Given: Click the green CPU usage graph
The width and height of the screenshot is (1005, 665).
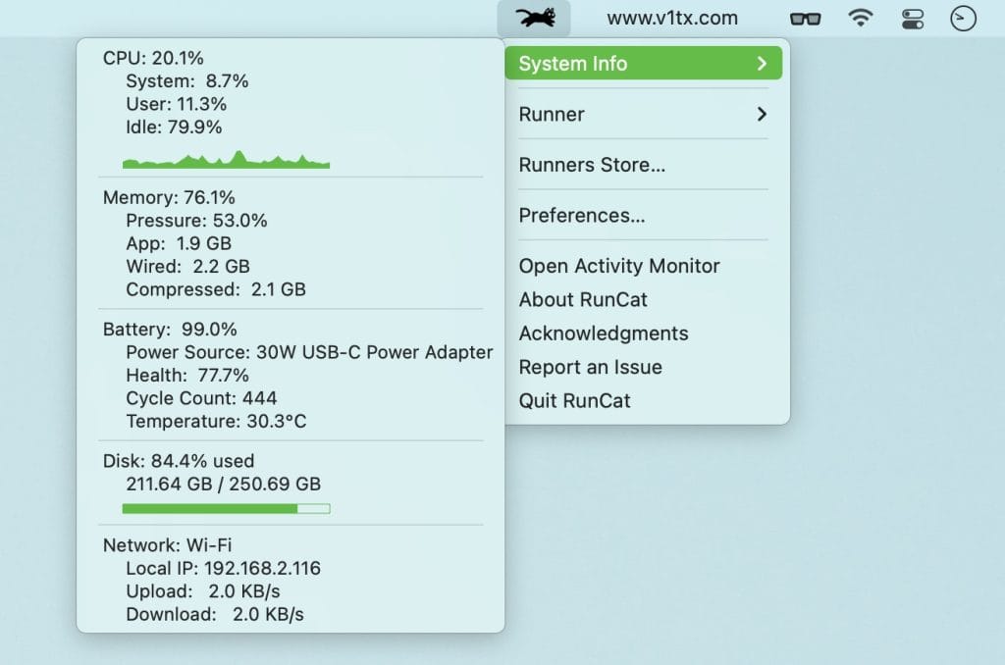Looking at the screenshot, I should pyautogui.click(x=226, y=161).
